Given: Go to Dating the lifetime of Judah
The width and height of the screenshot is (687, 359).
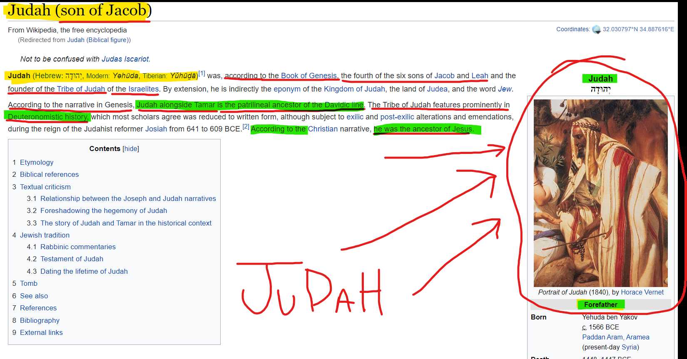Looking at the screenshot, I should pos(84,271).
